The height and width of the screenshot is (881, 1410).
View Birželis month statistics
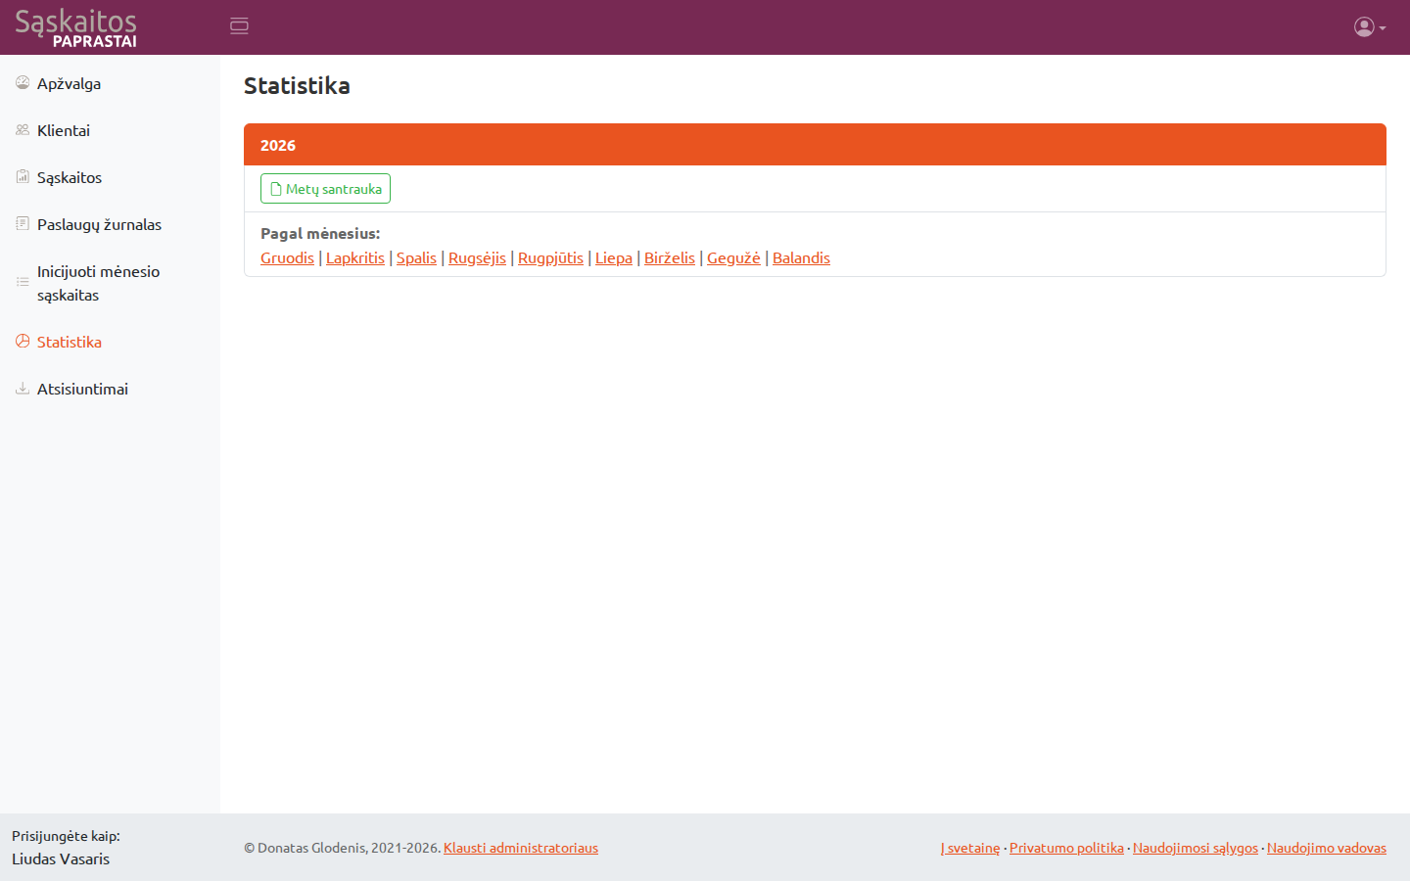[670, 257]
